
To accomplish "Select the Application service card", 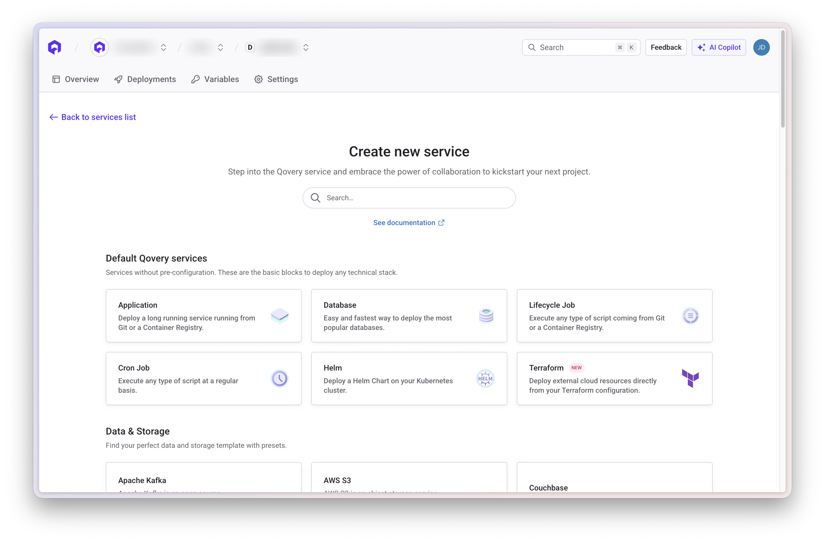I will point(204,316).
